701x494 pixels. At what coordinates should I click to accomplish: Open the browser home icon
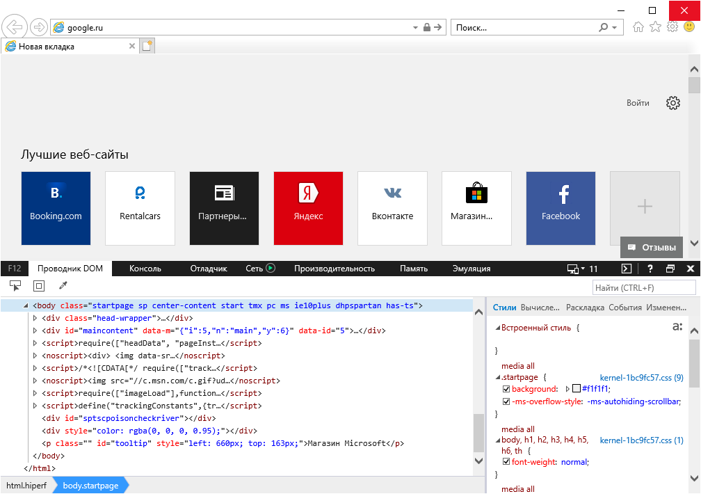pos(638,27)
